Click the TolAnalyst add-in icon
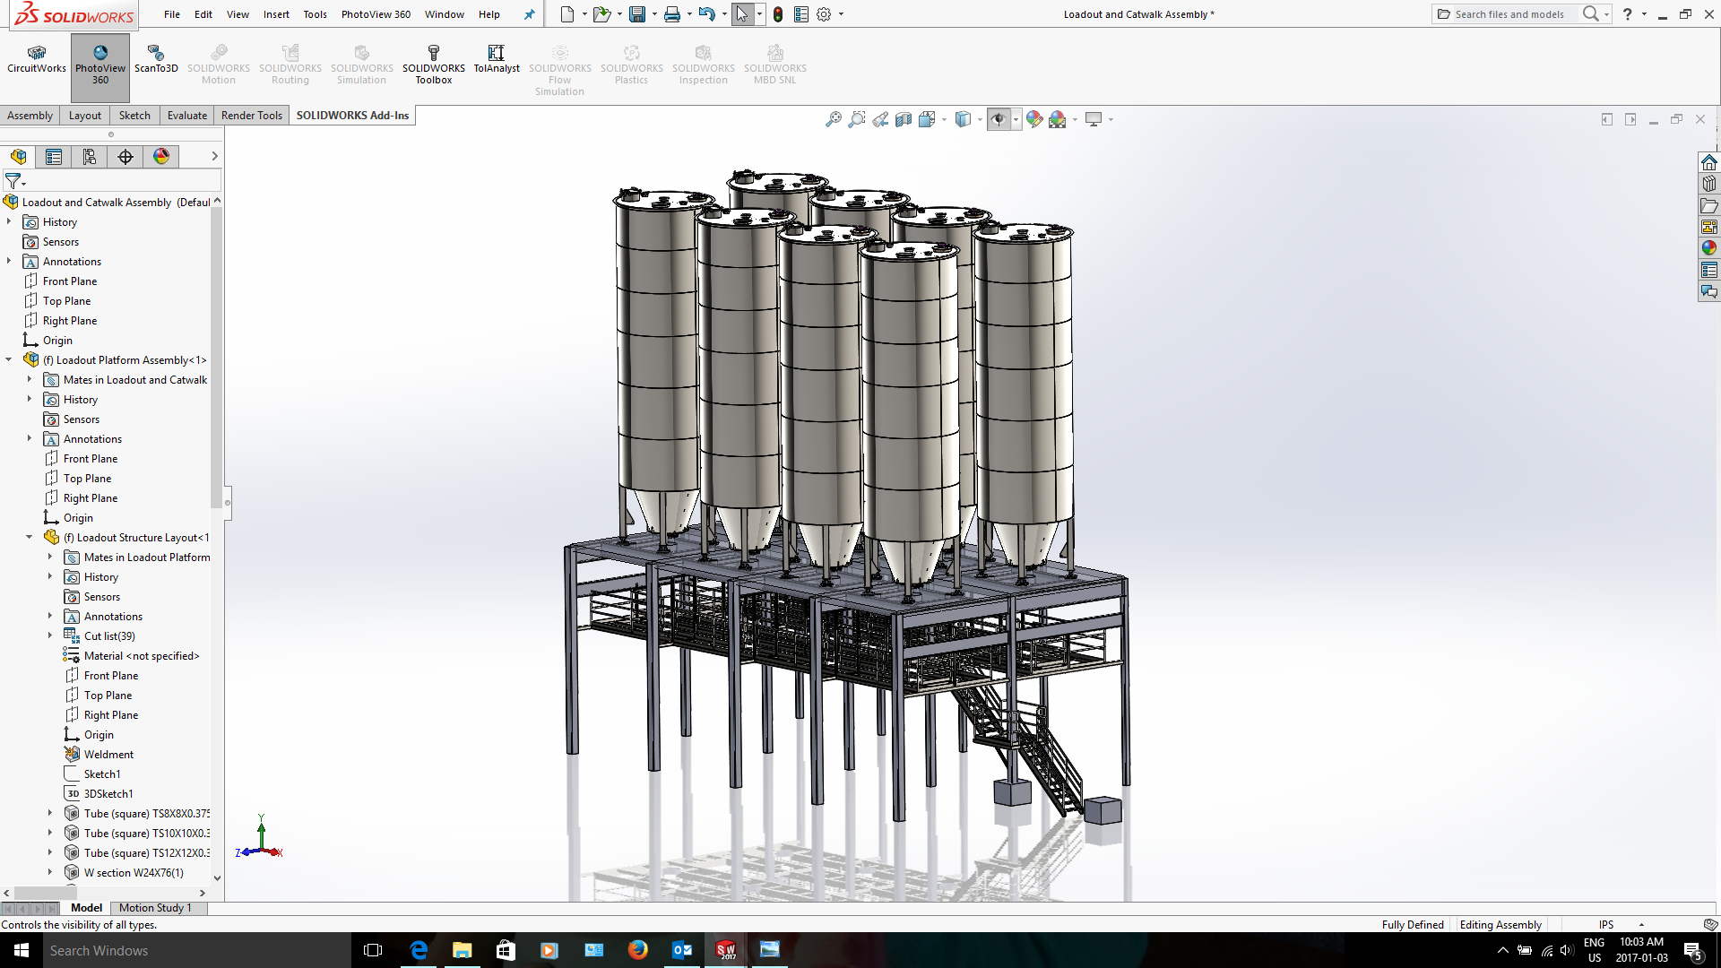This screenshot has height=968, width=1721. click(496, 59)
